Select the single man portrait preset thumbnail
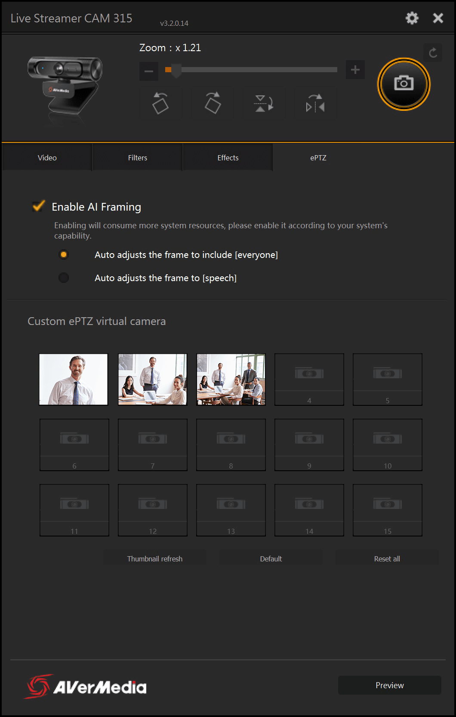The width and height of the screenshot is (456, 717). pyautogui.click(x=74, y=379)
